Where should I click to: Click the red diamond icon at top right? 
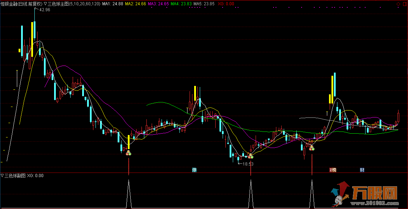[x=399, y=4]
